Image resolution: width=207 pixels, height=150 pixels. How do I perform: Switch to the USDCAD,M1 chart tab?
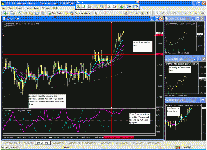click(74, 143)
